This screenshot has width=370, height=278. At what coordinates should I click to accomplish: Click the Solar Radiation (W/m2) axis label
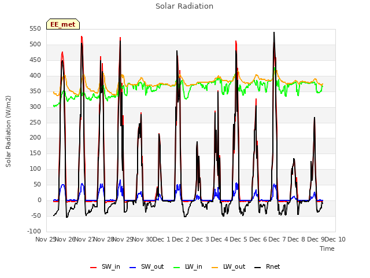tap(8, 131)
